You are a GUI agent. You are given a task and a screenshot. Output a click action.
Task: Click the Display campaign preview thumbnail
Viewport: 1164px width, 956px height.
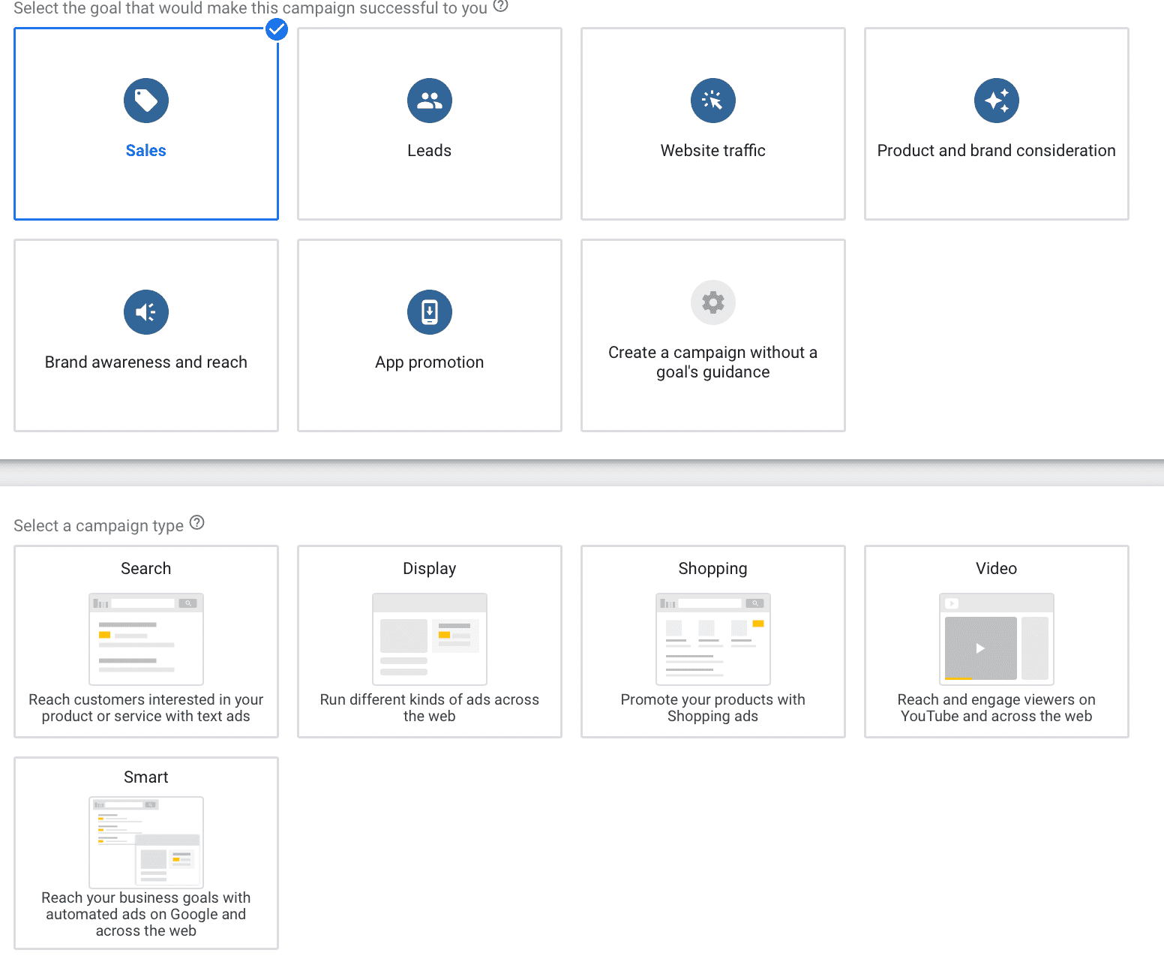point(430,639)
